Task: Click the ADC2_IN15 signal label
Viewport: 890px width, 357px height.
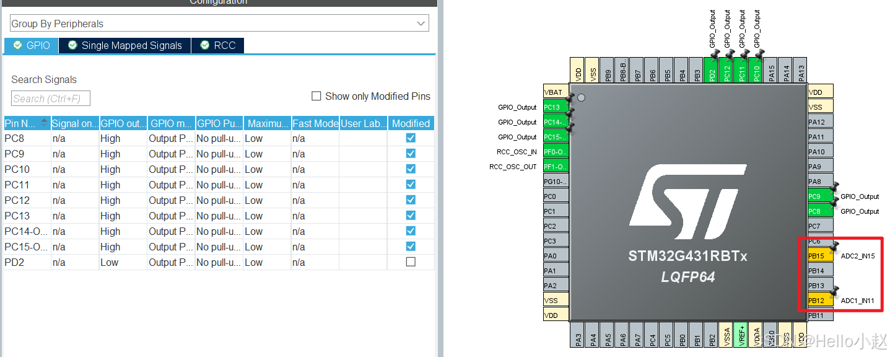Action: point(857,256)
